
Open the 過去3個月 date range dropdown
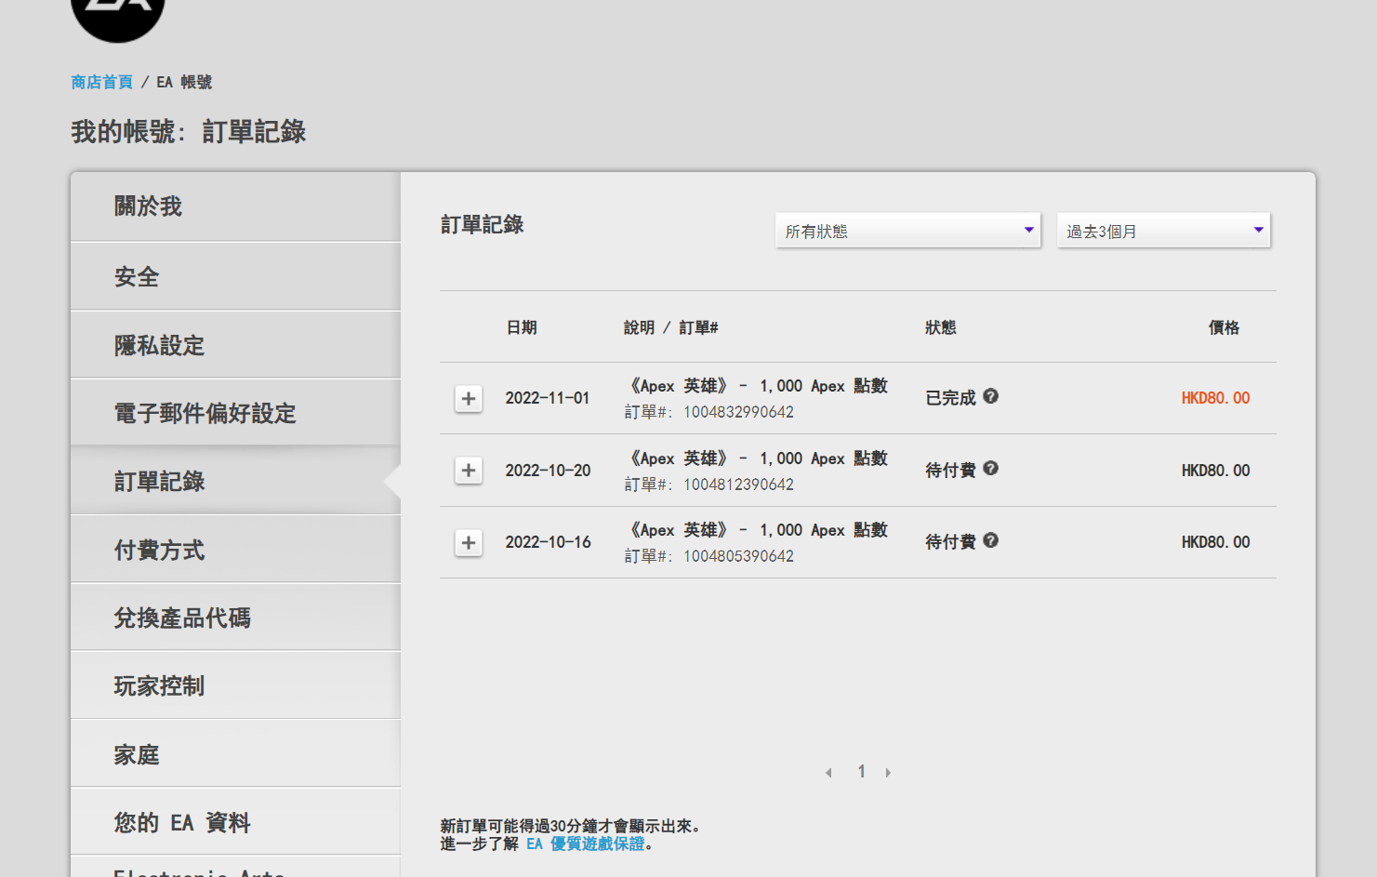pos(1163,231)
